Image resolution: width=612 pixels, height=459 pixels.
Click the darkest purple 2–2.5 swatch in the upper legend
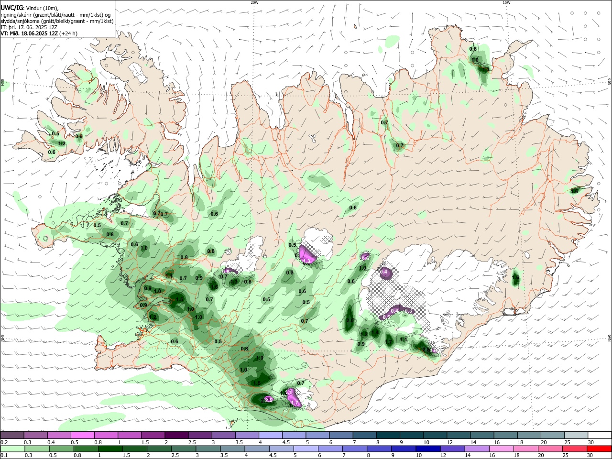176,435
